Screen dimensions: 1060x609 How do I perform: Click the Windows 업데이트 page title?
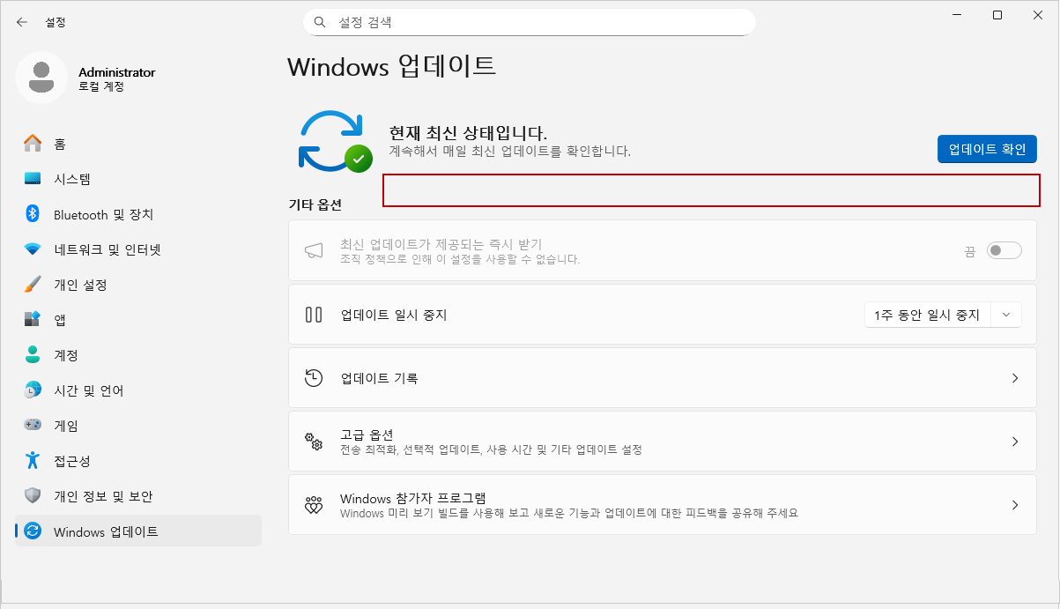(392, 66)
